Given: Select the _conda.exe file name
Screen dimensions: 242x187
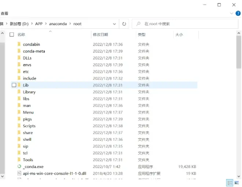Looking at the screenshot, I should point(33,166).
